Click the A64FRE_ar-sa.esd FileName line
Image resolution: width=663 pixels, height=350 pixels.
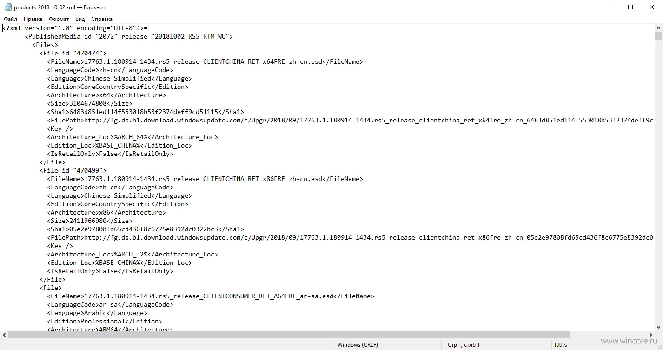click(x=211, y=296)
